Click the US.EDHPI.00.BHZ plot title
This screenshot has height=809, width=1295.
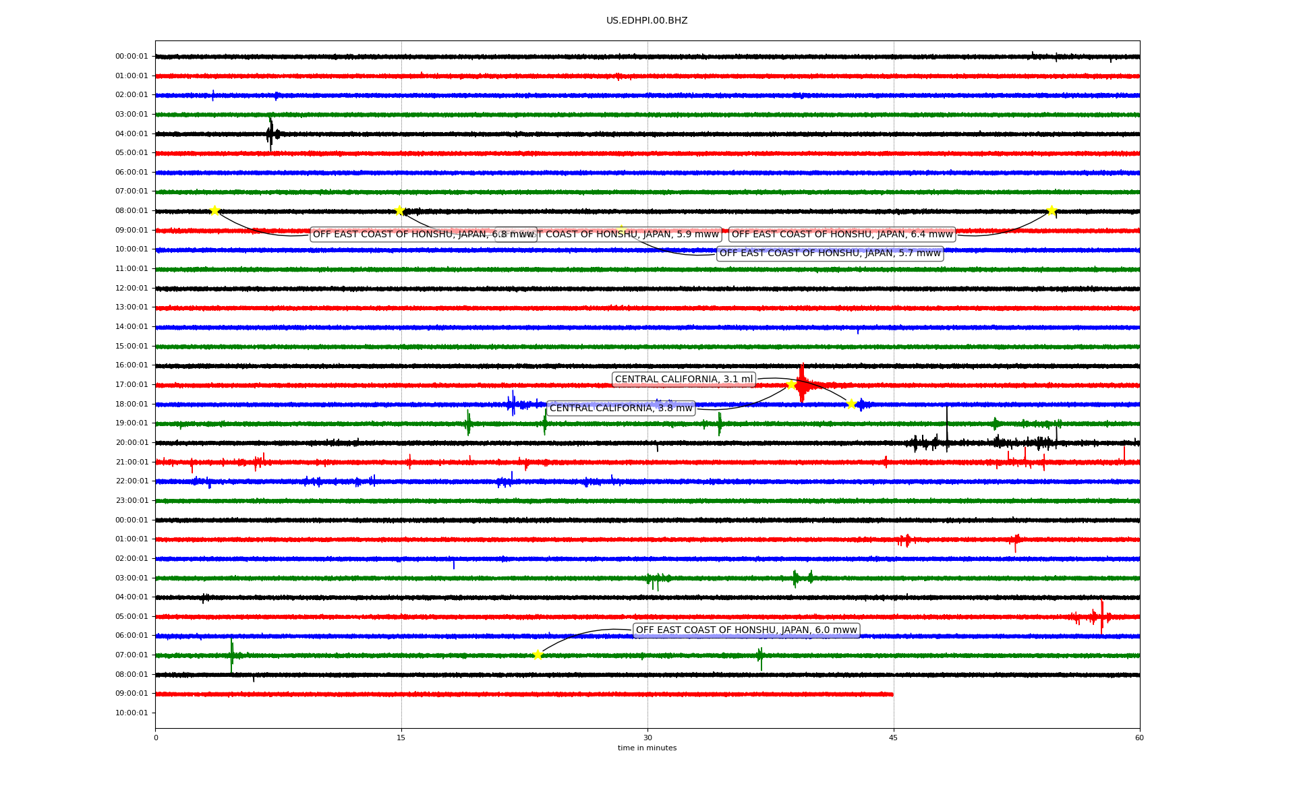tap(647, 21)
